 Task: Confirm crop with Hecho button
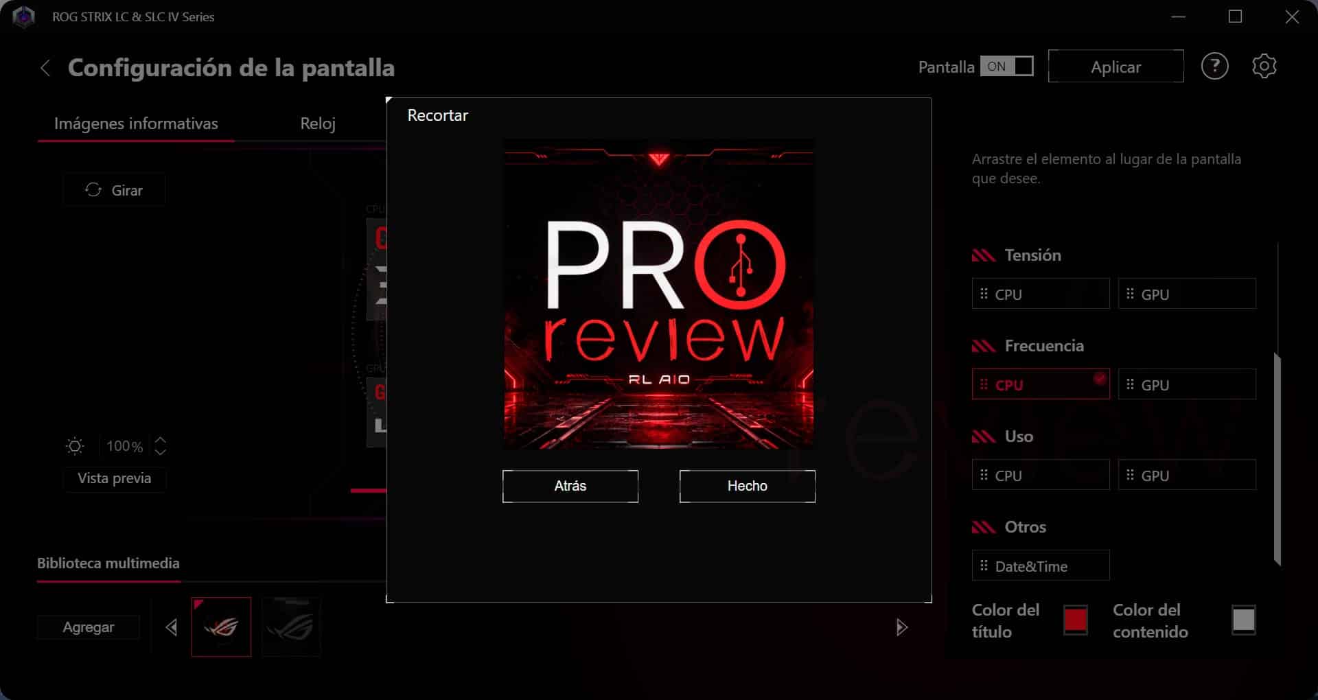tap(747, 486)
